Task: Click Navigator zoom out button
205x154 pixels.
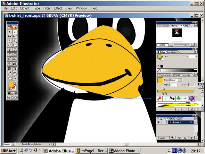Action: pyautogui.click(x=170, y=45)
